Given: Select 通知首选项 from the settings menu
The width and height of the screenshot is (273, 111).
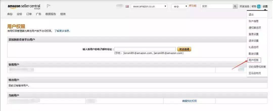Looking at the screenshot, I should point(255,27).
